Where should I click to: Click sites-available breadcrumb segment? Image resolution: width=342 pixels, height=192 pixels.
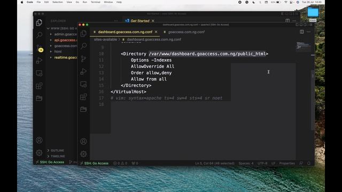106,39
